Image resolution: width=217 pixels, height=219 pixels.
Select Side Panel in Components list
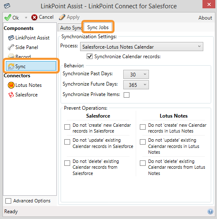tap(27, 47)
